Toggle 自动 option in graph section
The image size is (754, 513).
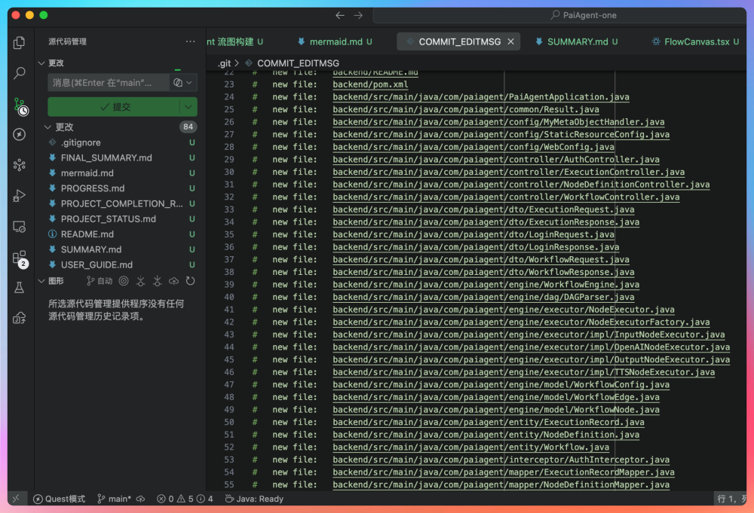(x=100, y=281)
